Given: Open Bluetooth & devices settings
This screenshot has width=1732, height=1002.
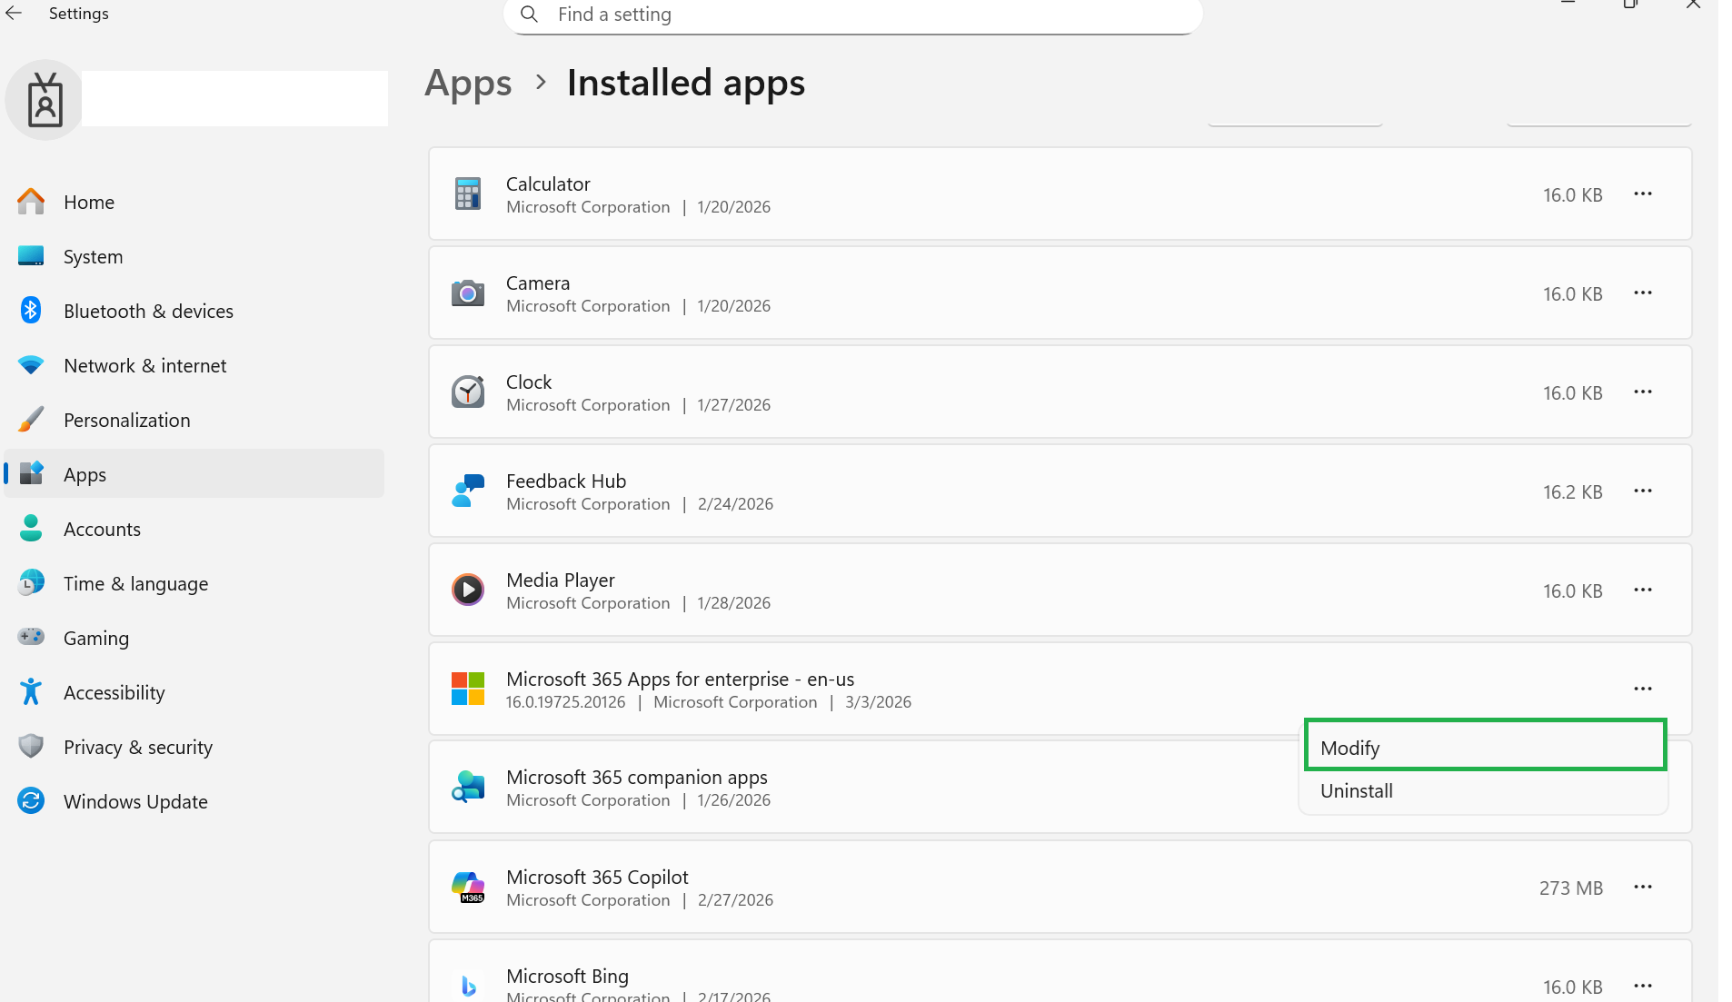Looking at the screenshot, I should 148,312.
